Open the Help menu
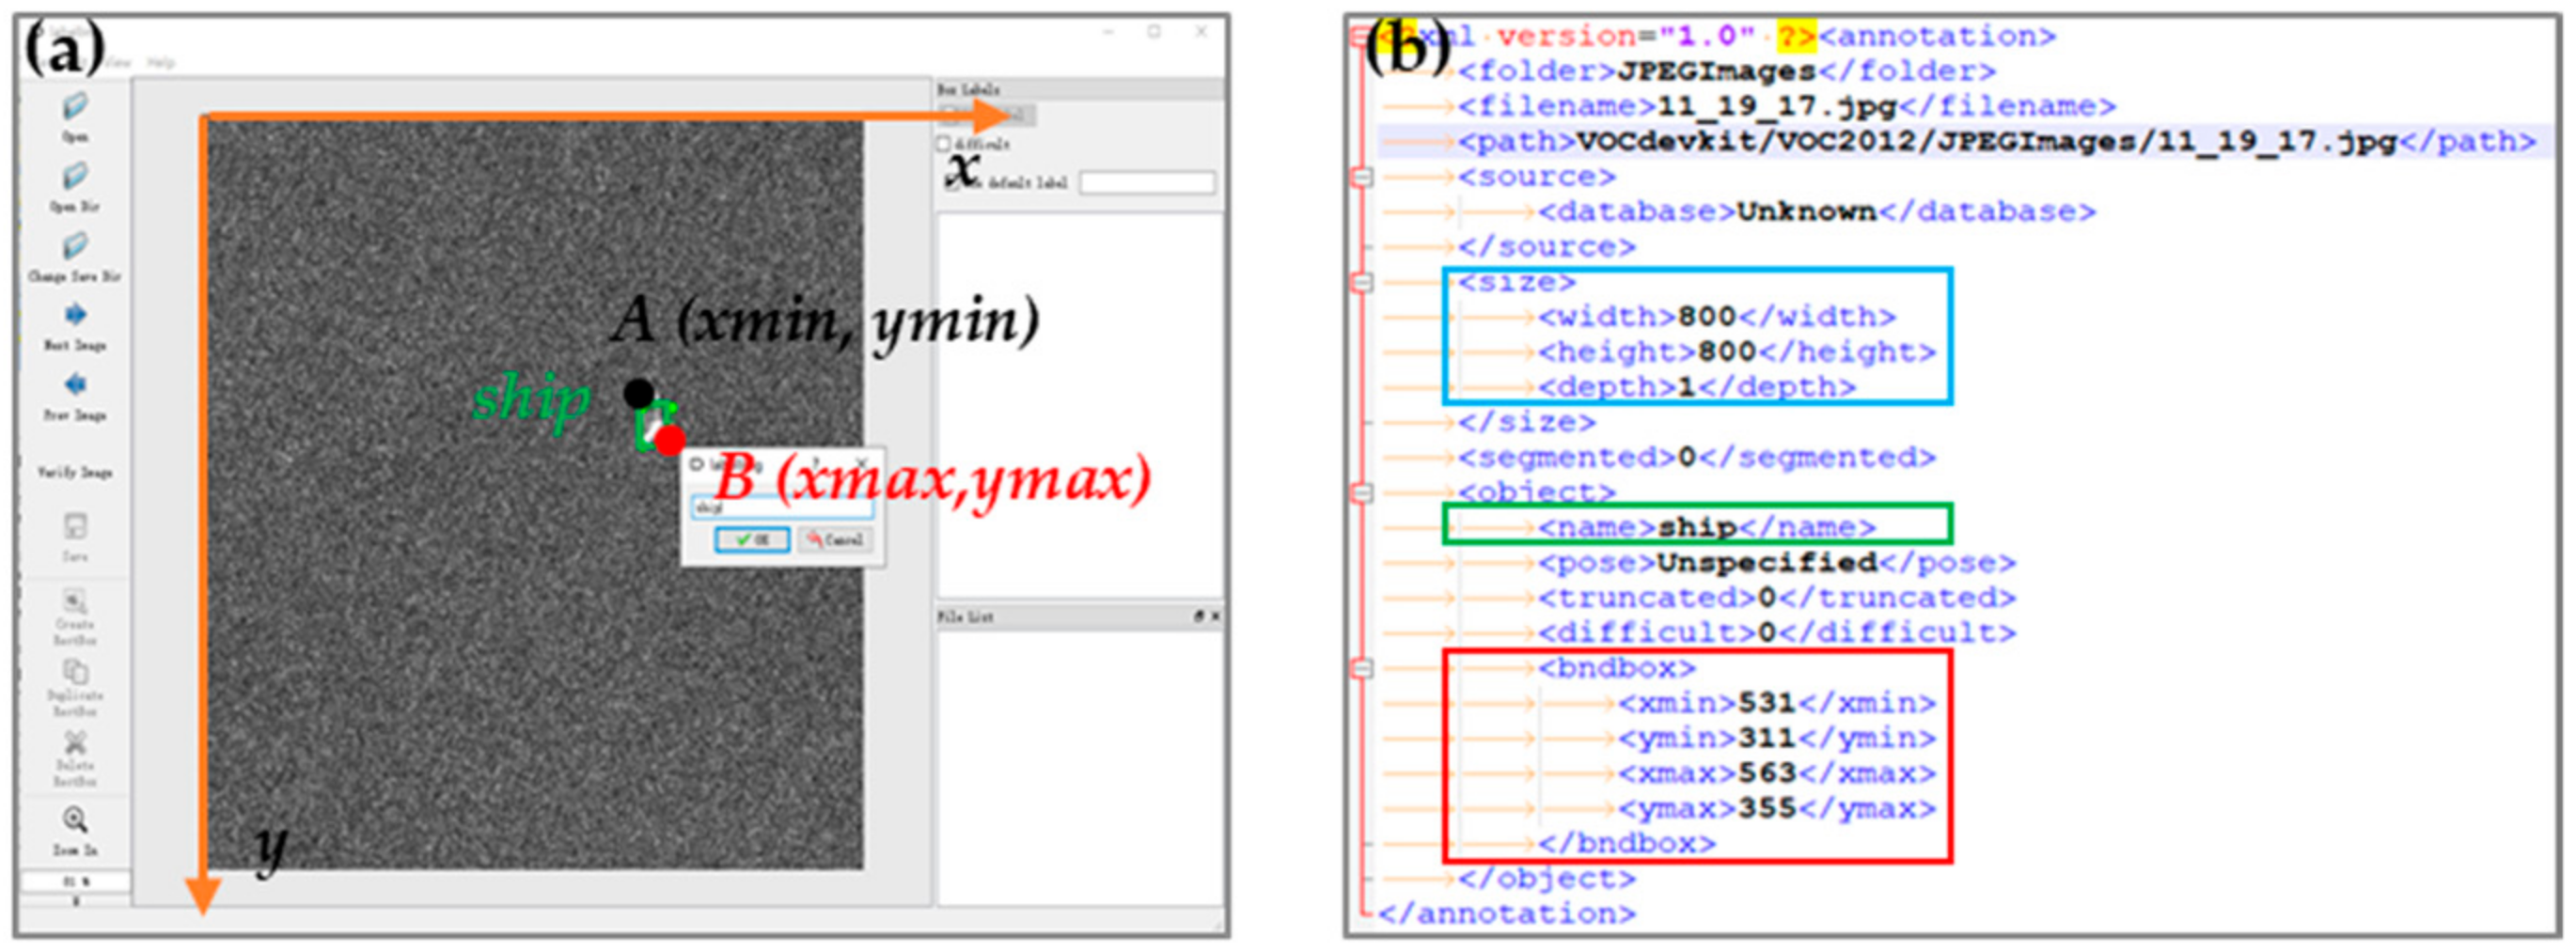 coord(160,62)
